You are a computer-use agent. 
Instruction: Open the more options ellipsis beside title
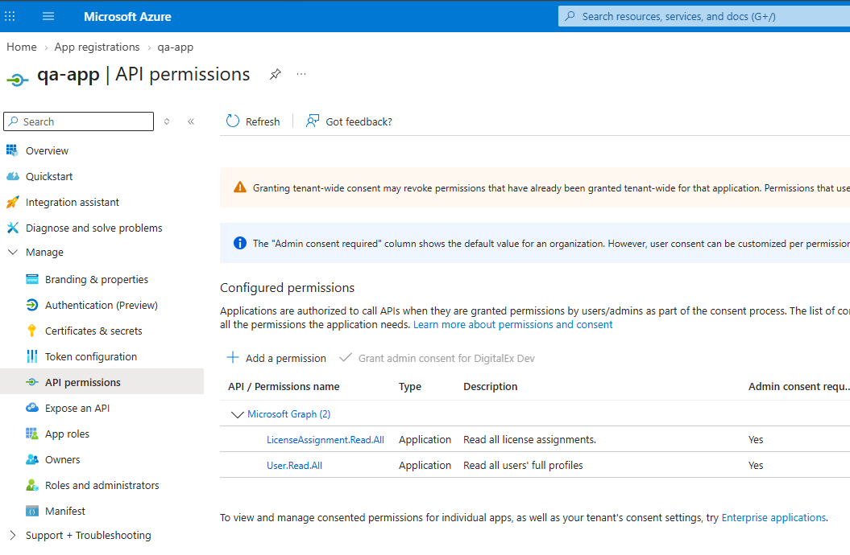[301, 74]
